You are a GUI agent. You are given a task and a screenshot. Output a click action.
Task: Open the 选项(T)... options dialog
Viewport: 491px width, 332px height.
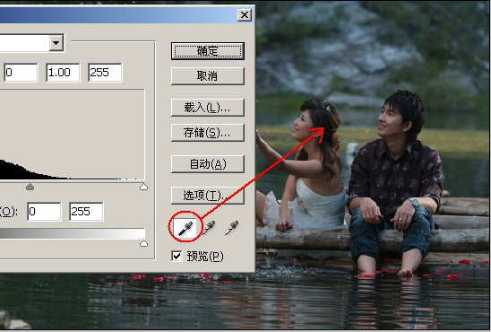(208, 196)
